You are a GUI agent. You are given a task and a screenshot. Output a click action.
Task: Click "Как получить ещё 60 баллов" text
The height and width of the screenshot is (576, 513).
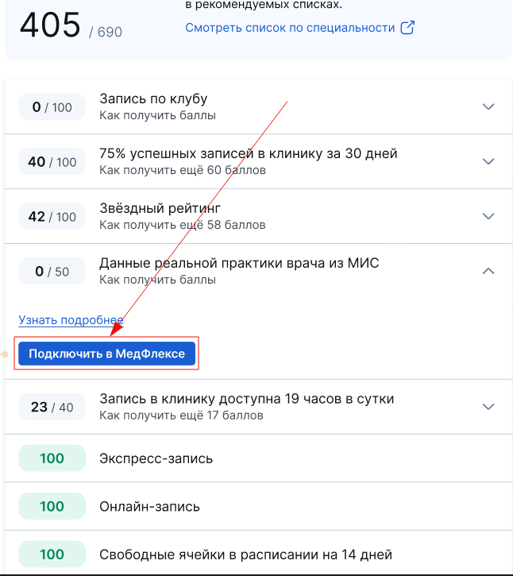pyautogui.click(x=183, y=170)
